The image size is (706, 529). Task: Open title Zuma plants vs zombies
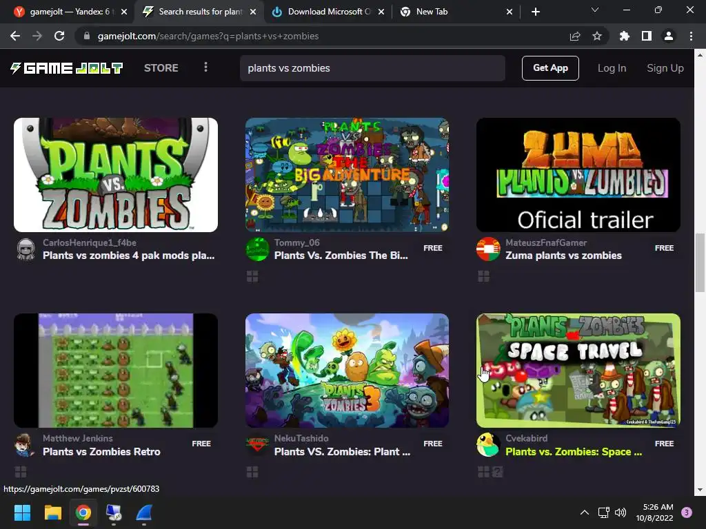[564, 256]
